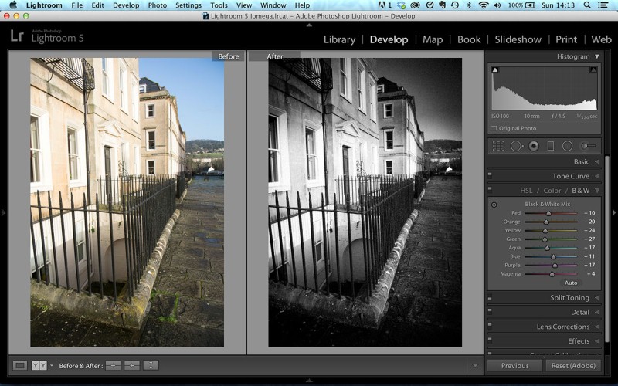The image size is (618, 386).
Task: Toggle shadow clipping indicator in histogram
Action: [x=495, y=69]
